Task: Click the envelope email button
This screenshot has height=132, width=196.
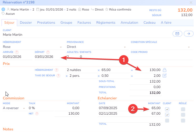Action: click(177, 34)
